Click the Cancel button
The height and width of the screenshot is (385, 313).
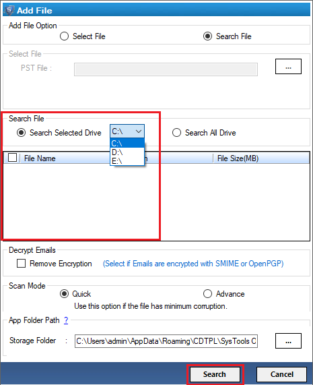pyautogui.click(x=281, y=374)
